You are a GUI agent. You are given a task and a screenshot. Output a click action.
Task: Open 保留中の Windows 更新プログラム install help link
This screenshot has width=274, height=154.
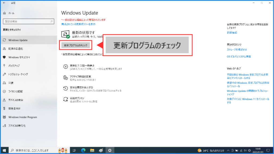[248, 84]
